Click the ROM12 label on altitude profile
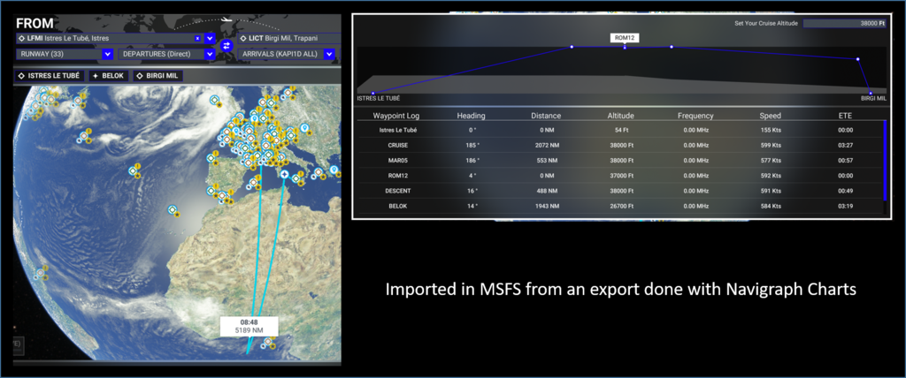Screen dimensions: 906x378 point(625,37)
